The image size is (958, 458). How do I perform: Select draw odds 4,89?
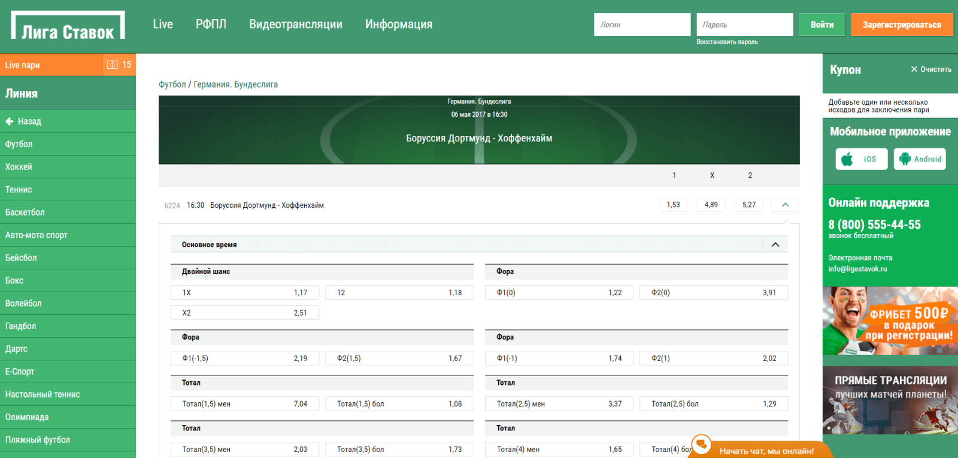tap(711, 205)
